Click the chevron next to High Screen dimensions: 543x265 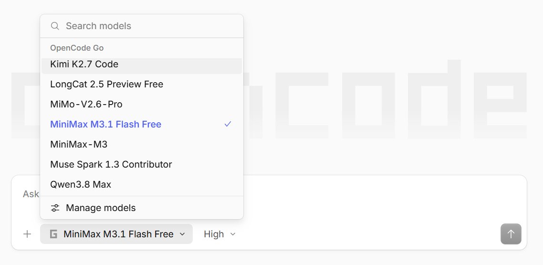[x=233, y=234]
